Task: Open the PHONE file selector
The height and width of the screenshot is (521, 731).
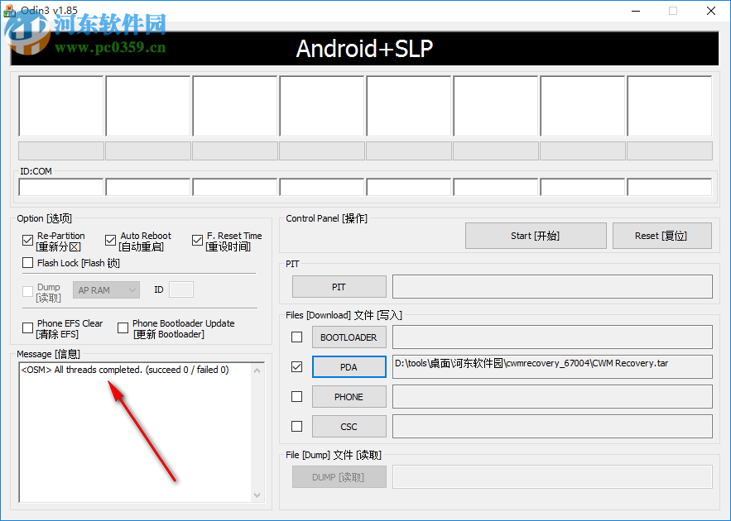Action: tap(349, 396)
